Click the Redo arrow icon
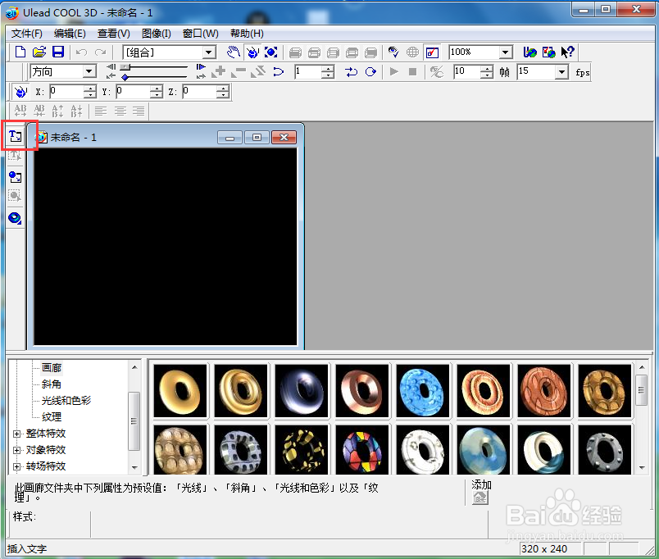The width and height of the screenshot is (659, 559). pos(101,52)
